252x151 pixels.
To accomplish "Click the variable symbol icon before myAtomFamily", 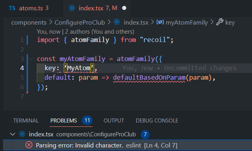I will tap(160, 22).
